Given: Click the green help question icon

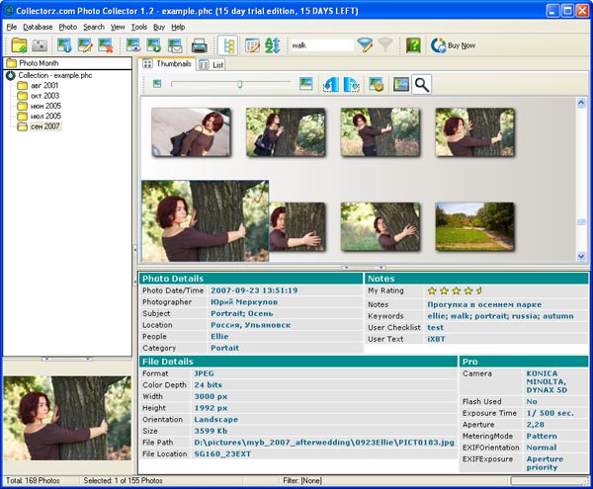Looking at the screenshot, I should (x=413, y=45).
